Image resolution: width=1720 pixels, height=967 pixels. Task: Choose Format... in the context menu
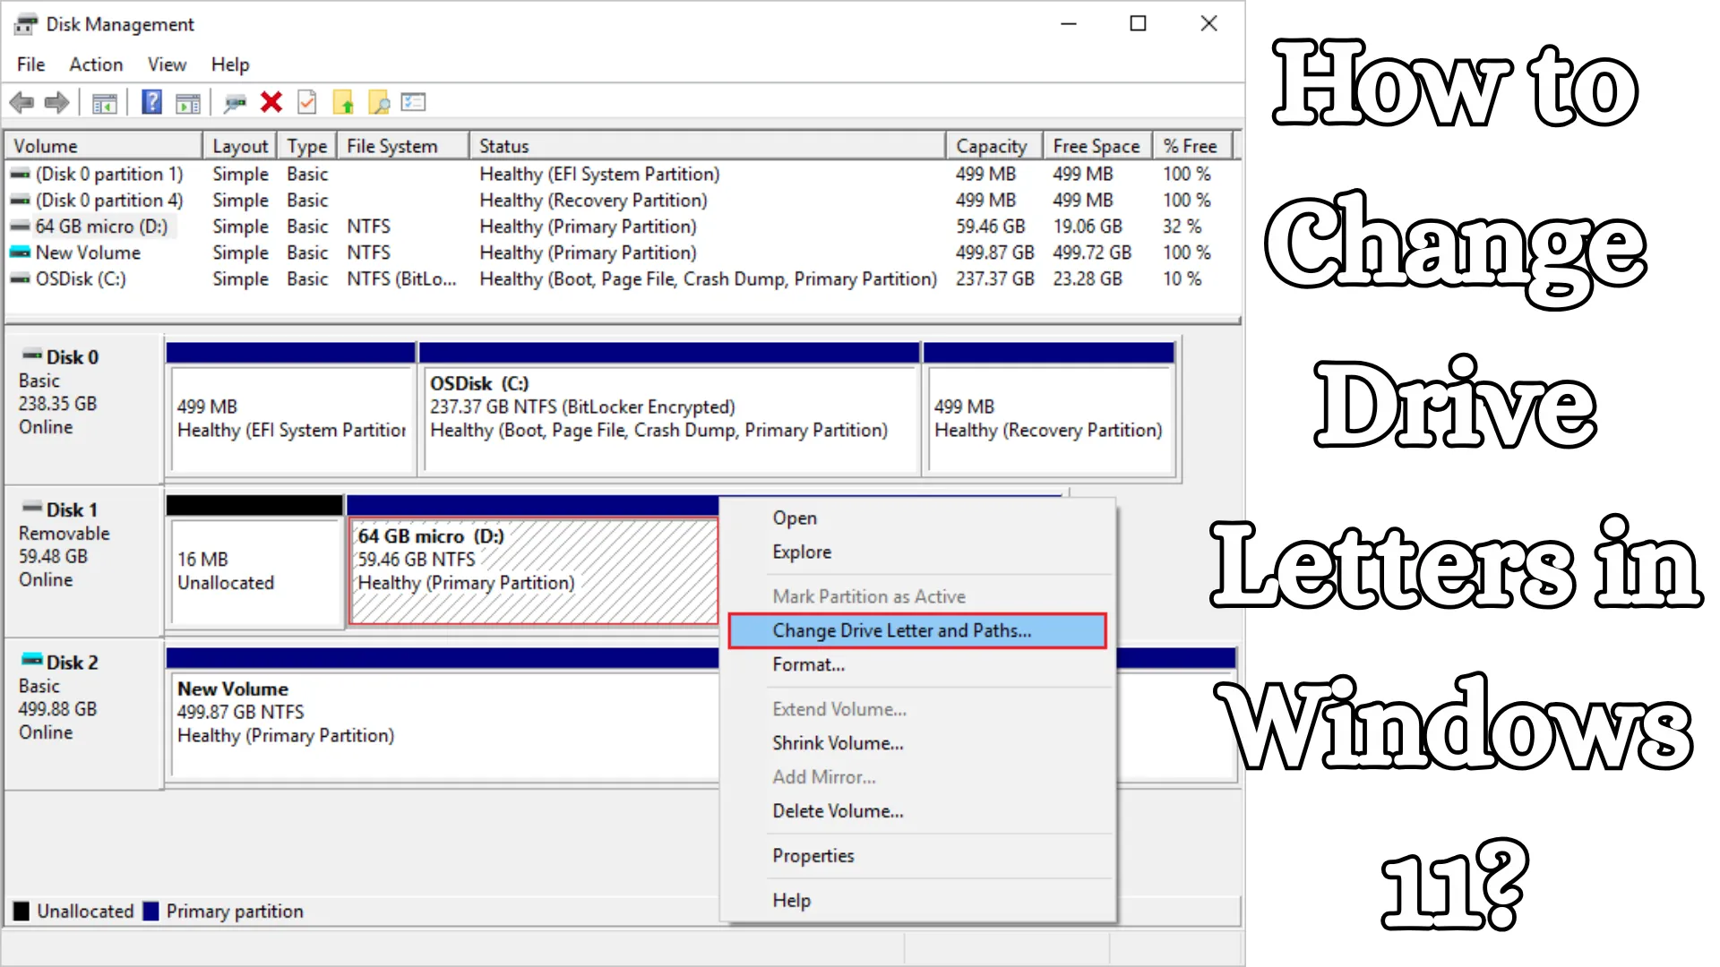pyautogui.click(x=917, y=664)
